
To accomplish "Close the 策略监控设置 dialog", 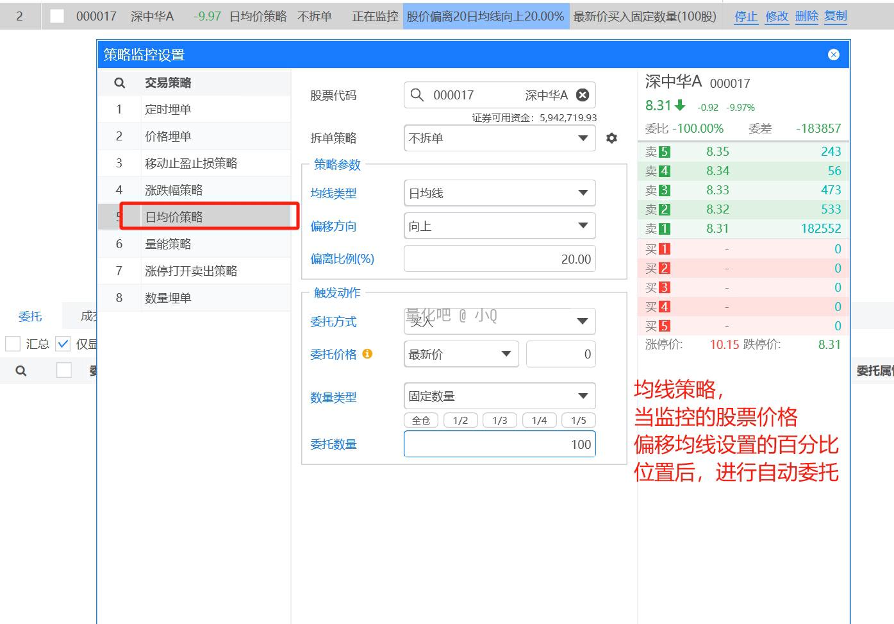I will click(833, 55).
